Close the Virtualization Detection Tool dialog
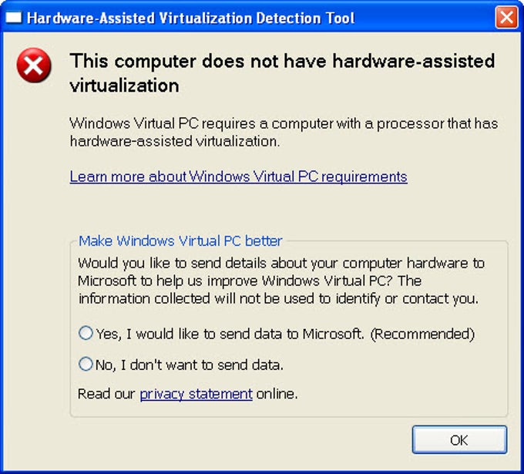The height and width of the screenshot is (474, 524). (506, 17)
